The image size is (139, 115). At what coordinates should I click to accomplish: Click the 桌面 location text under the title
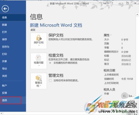point(33,30)
